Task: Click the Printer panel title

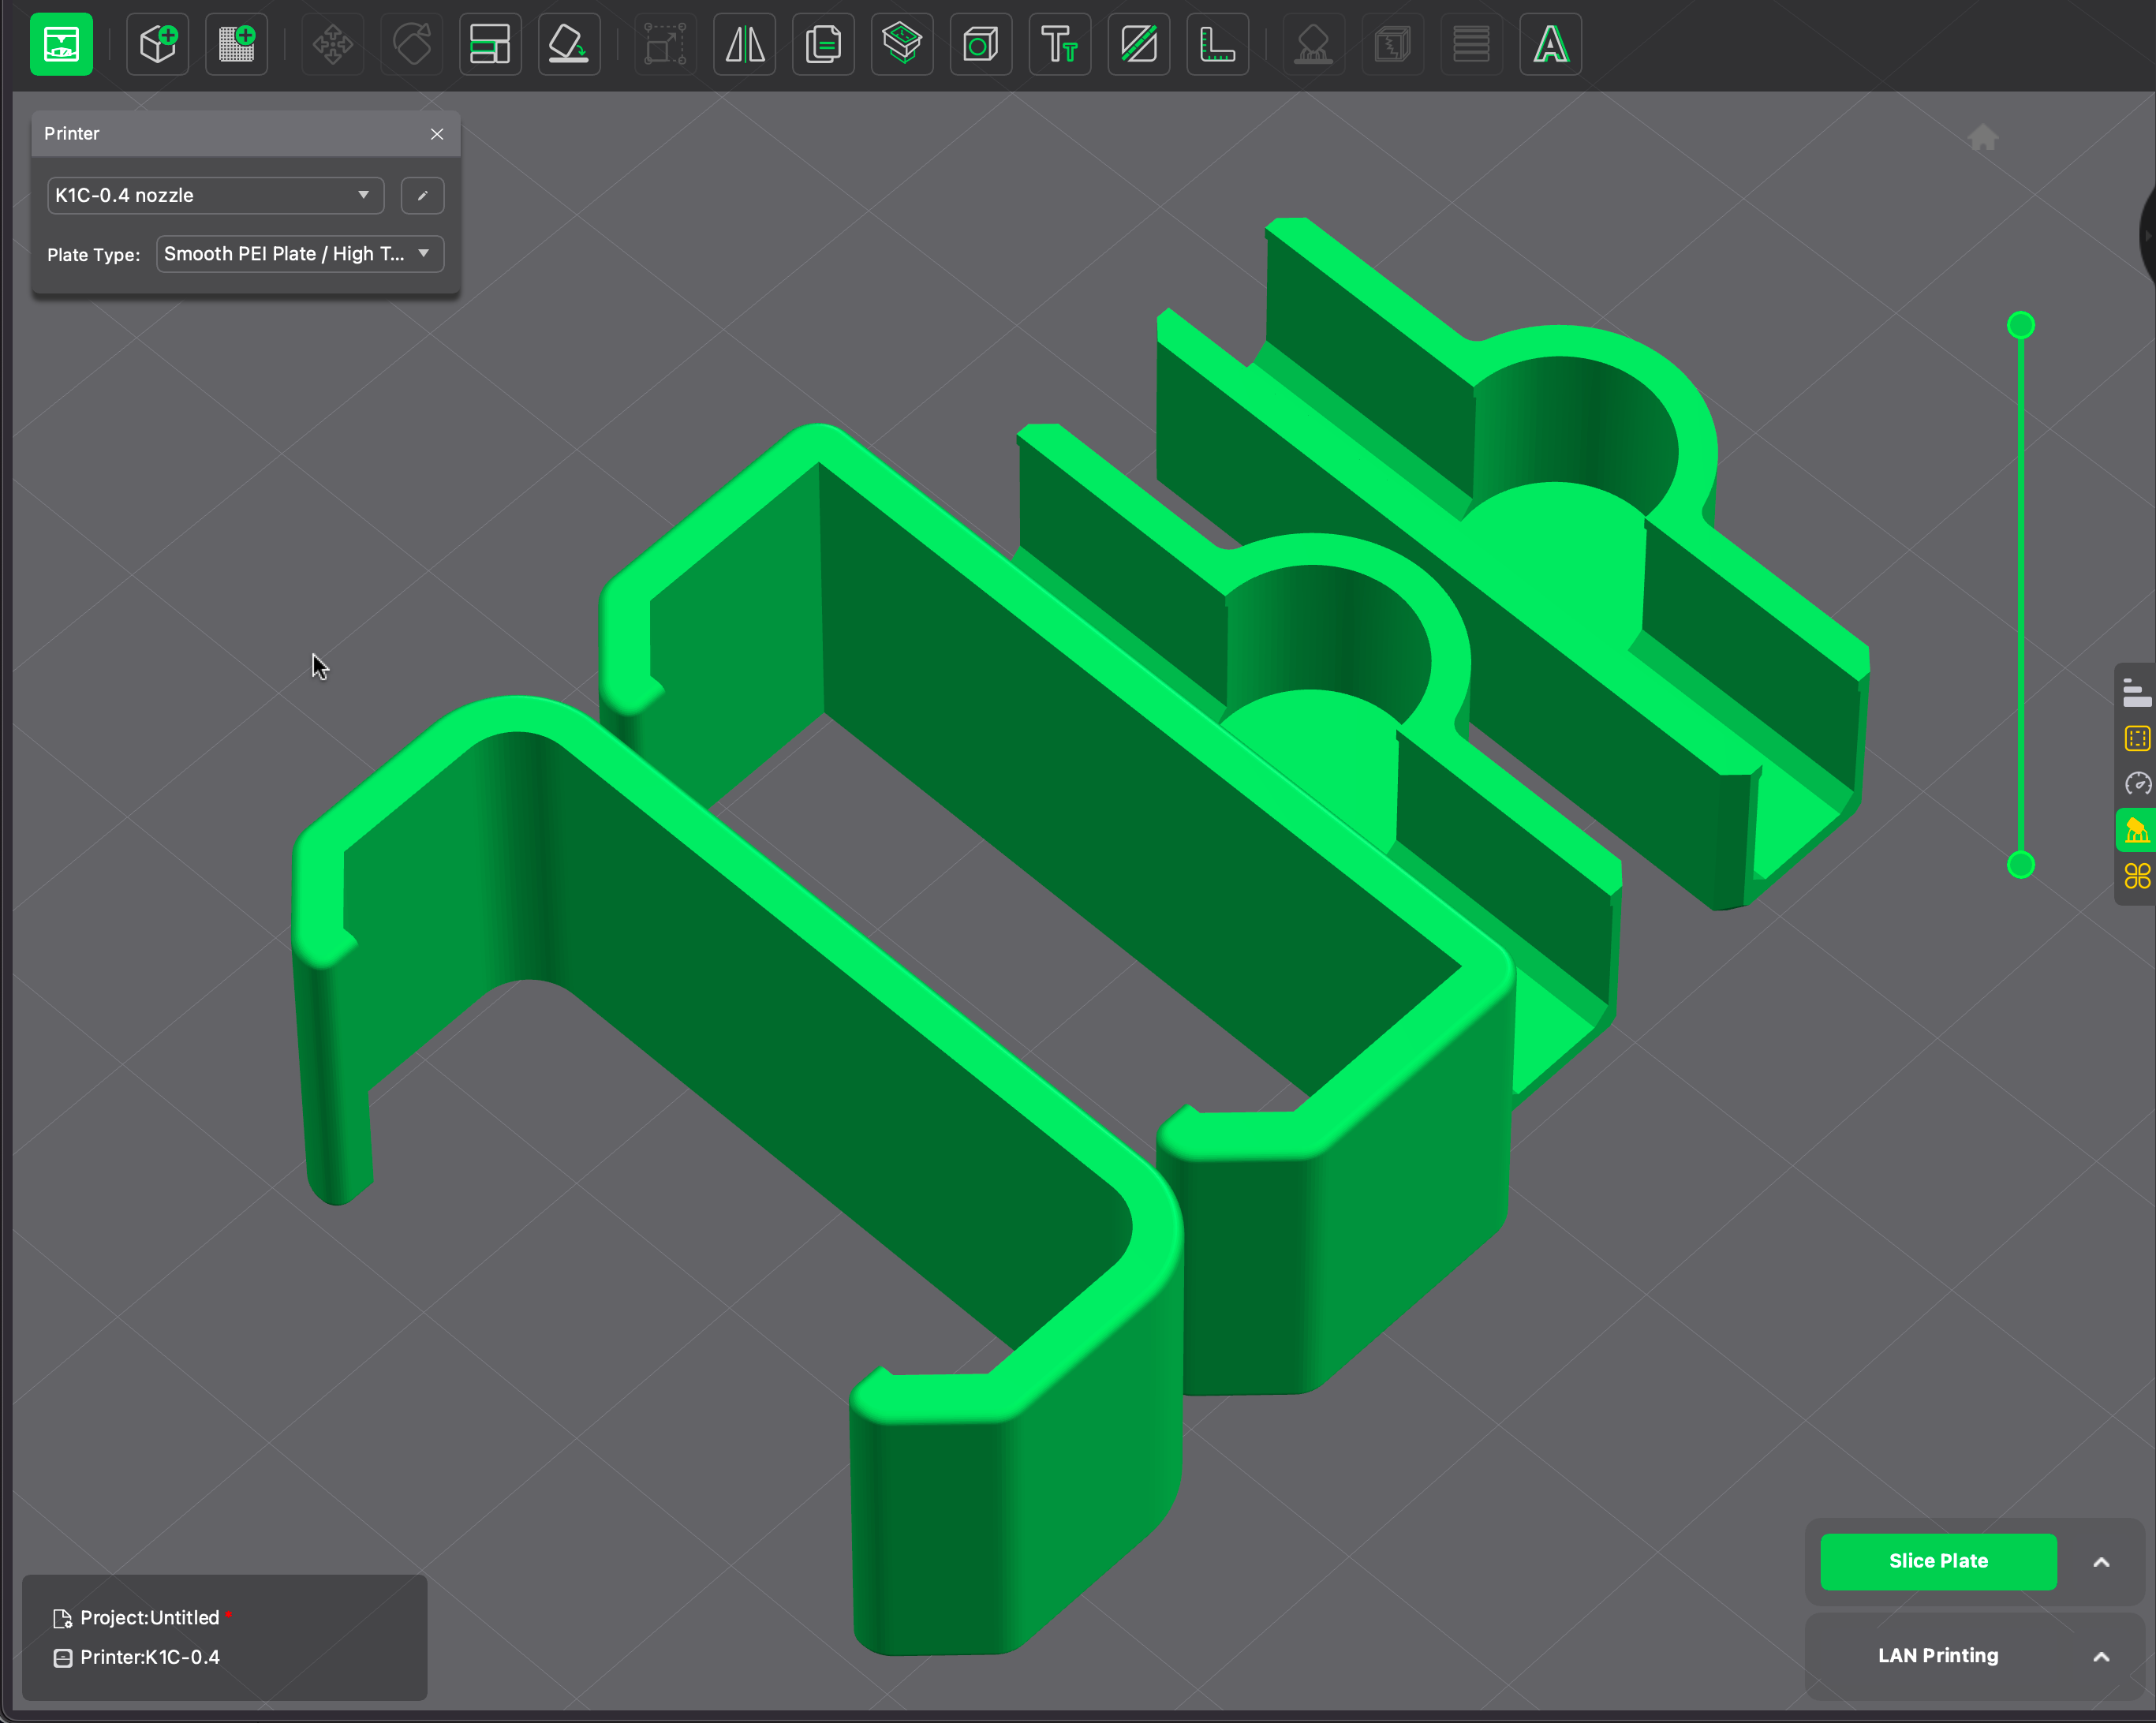Action: click(x=71, y=133)
